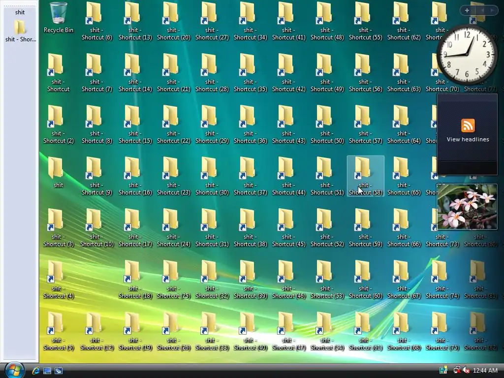
Task: Select the 'shit - Shortcut (3)' icon
Action: click(x=59, y=228)
